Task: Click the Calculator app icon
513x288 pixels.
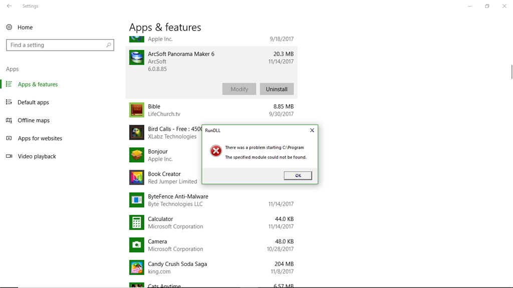Action: pos(136,222)
